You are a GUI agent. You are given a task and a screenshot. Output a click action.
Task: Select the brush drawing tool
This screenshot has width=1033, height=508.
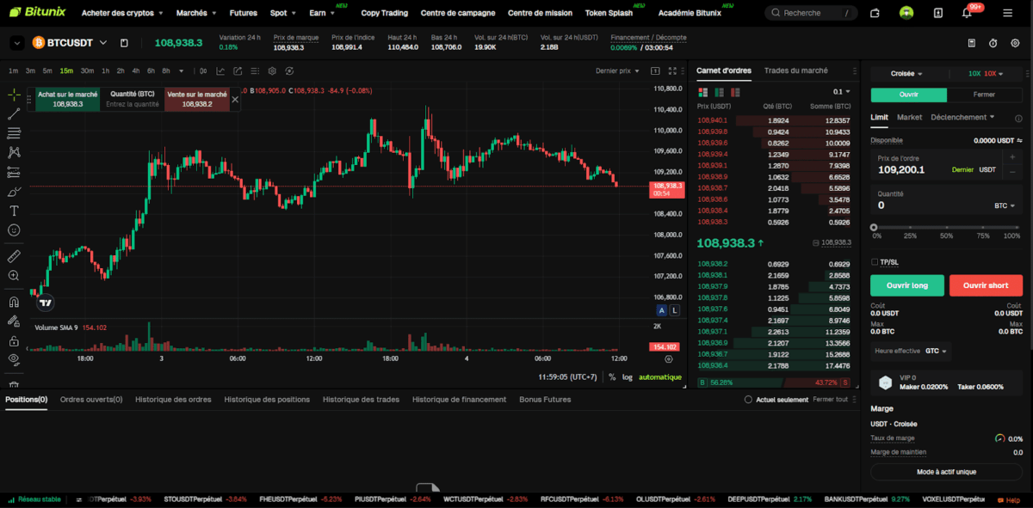14,192
